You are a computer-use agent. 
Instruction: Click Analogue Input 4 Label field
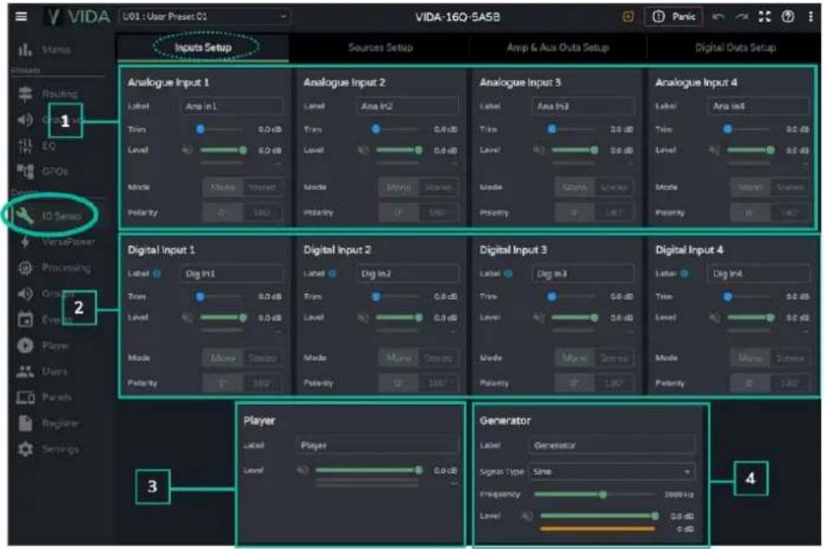(x=759, y=106)
